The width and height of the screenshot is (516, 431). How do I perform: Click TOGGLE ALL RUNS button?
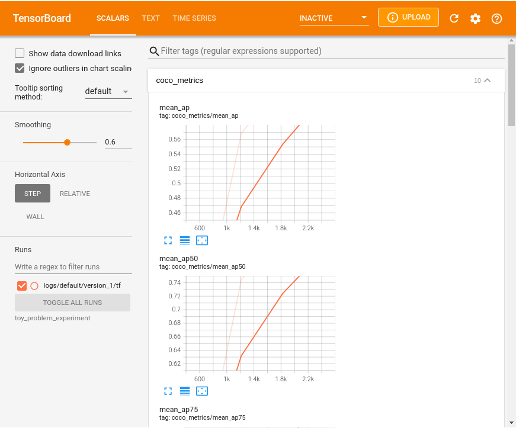pyautogui.click(x=72, y=303)
